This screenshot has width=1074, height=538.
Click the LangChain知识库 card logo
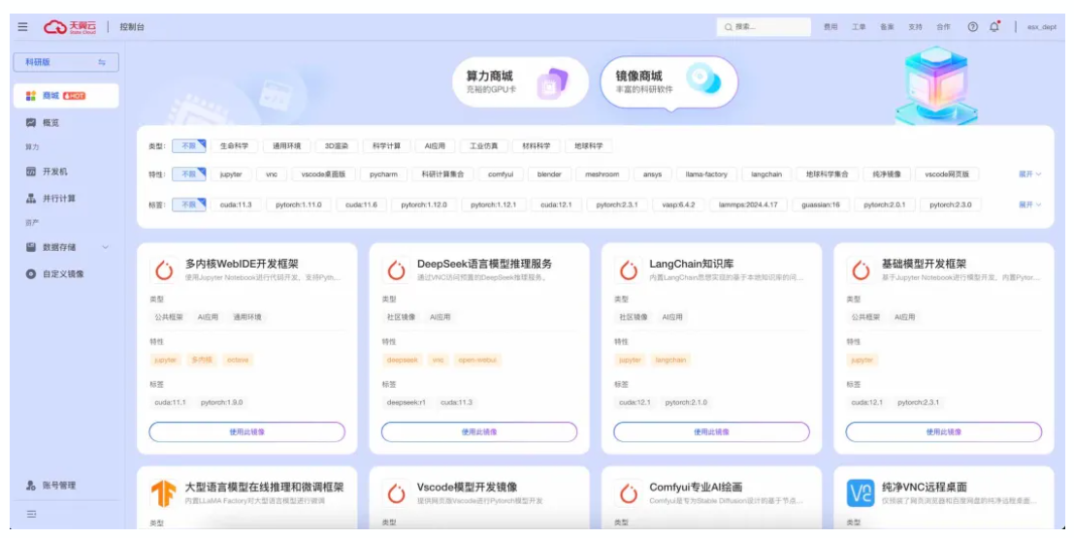tap(628, 270)
